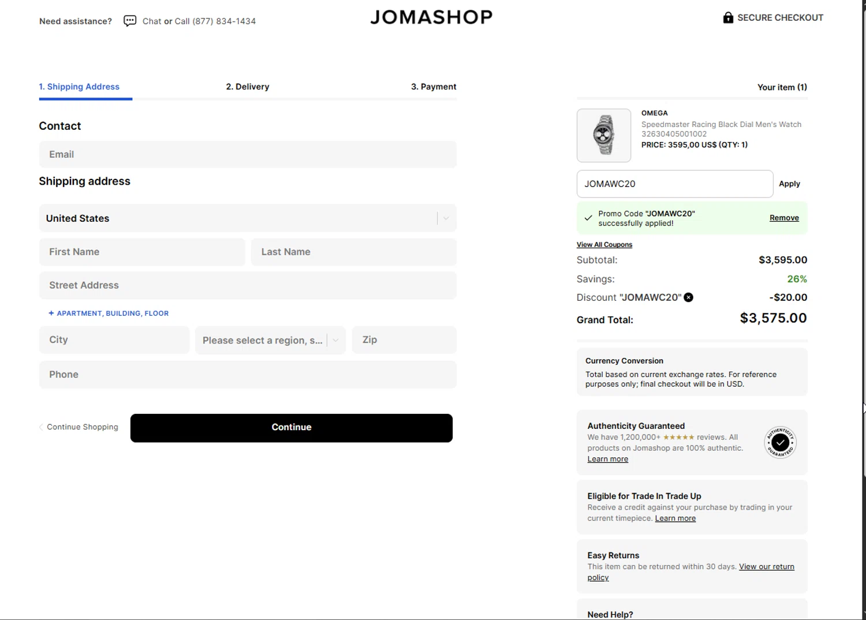Click the checkmark icon in the promo success message

[x=588, y=218]
